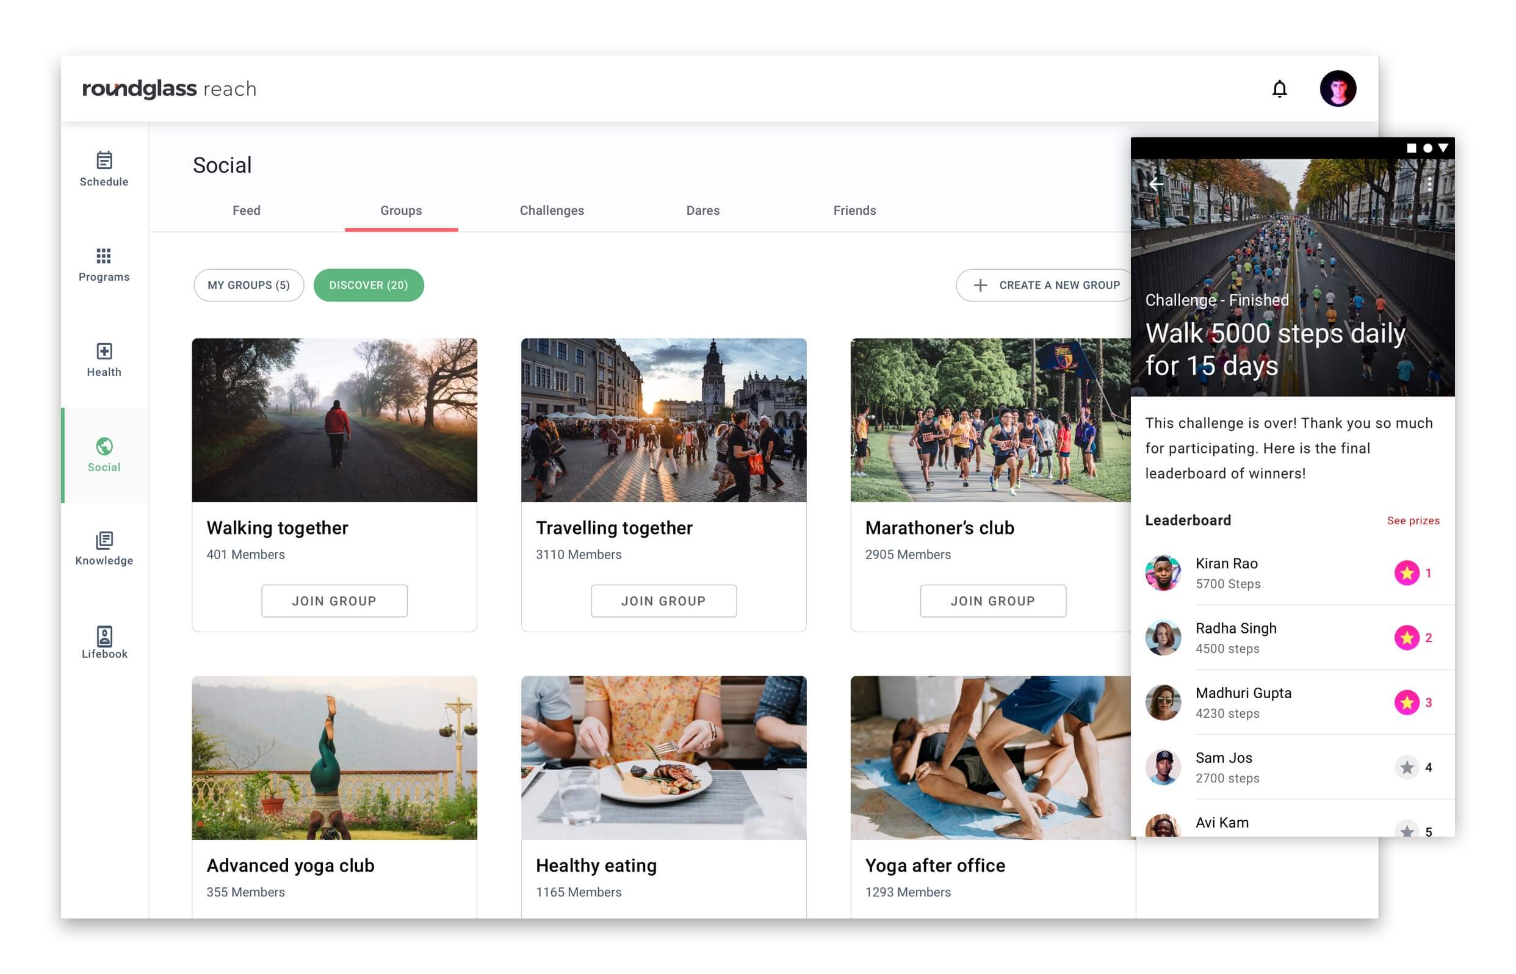Click the Advanced yoga club title
Screen dimensions: 1516x974
(x=291, y=866)
